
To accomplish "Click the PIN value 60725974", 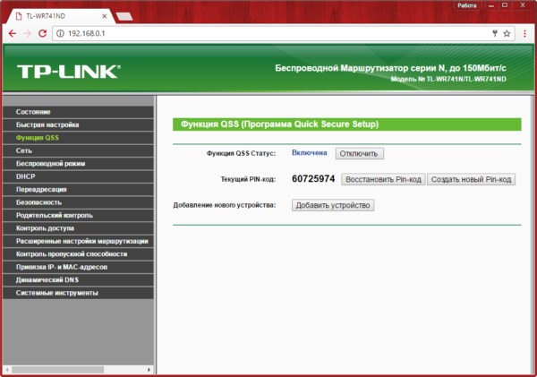I will 313,179.
